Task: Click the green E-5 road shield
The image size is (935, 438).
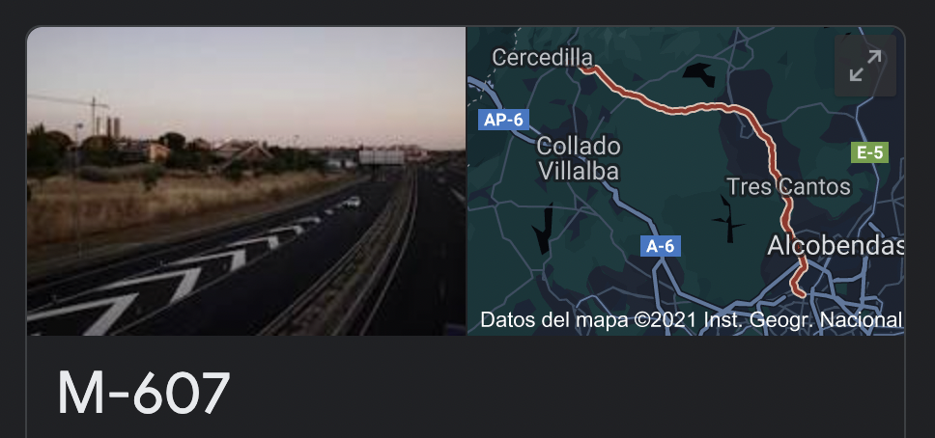Action: pos(868,152)
